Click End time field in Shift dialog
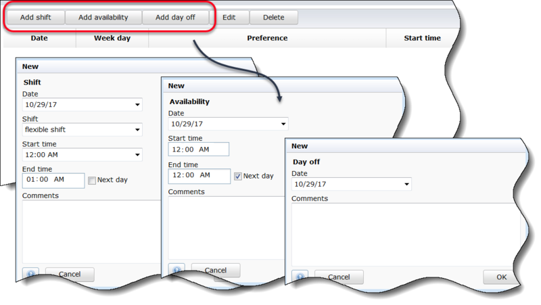 [53, 180]
